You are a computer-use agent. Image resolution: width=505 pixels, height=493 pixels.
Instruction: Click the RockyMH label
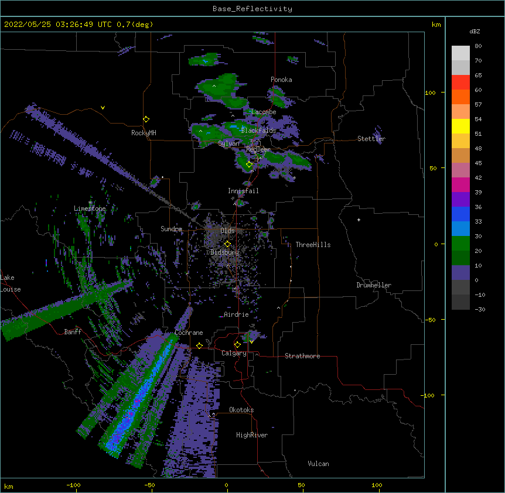pos(144,133)
